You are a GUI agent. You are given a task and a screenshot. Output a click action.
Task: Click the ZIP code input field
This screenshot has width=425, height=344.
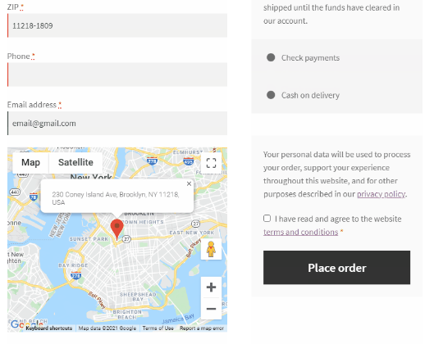click(x=117, y=25)
